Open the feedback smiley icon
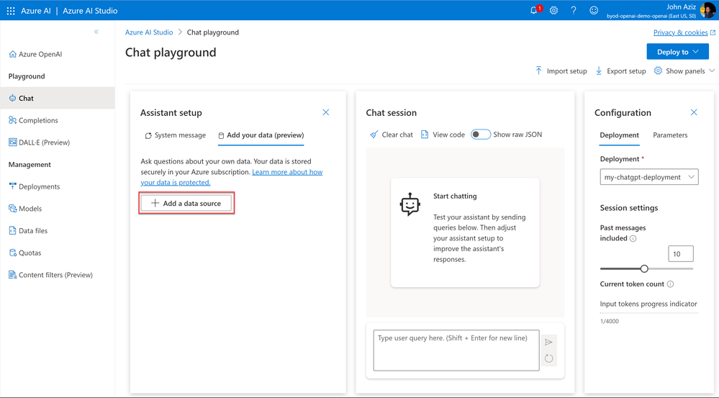This screenshot has width=719, height=398. [x=594, y=11]
